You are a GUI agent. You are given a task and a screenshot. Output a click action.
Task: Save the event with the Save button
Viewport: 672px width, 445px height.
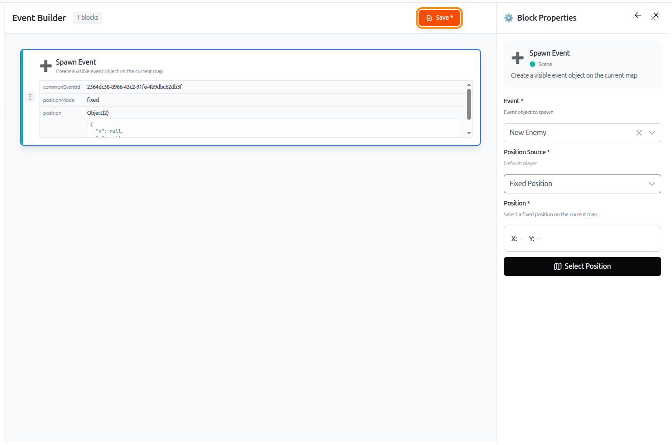[439, 18]
